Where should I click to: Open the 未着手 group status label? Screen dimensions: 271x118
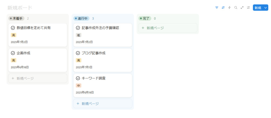coord(16,18)
